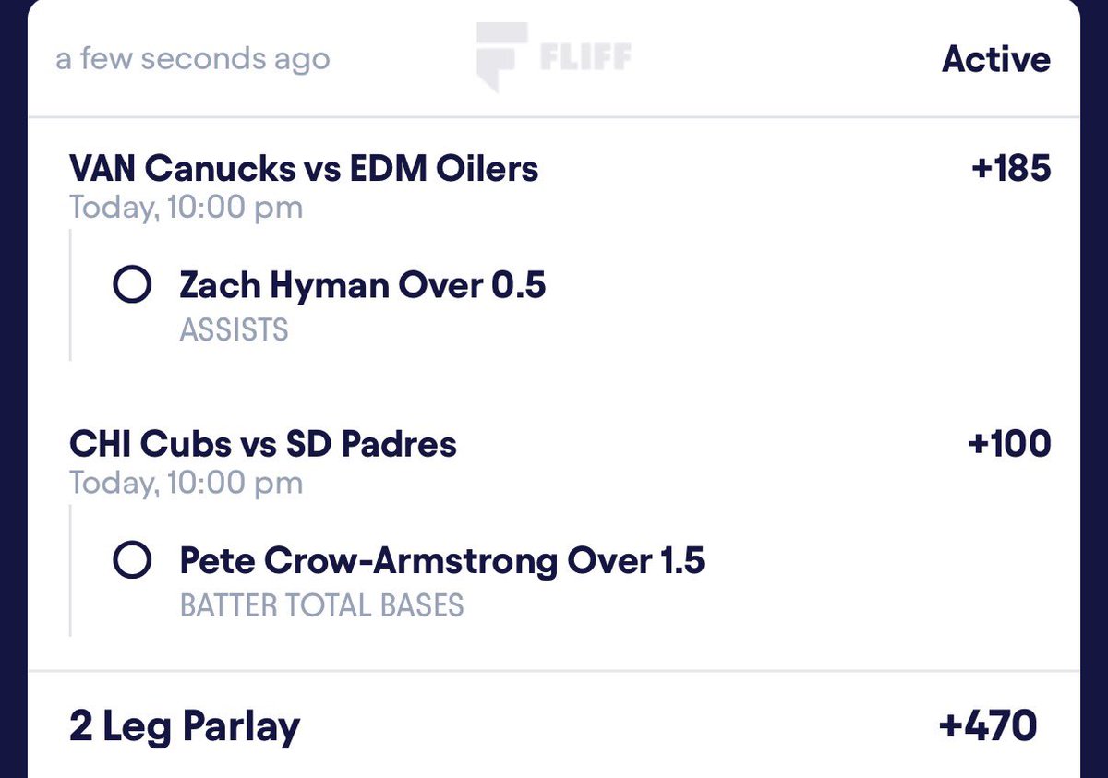Viewport: 1108px width, 778px height.
Task: Click the vertical line beside Crow-Armstrong leg
Action: click(x=71, y=571)
